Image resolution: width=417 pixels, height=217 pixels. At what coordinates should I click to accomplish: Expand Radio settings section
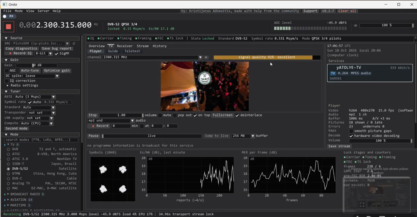point(22,85)
